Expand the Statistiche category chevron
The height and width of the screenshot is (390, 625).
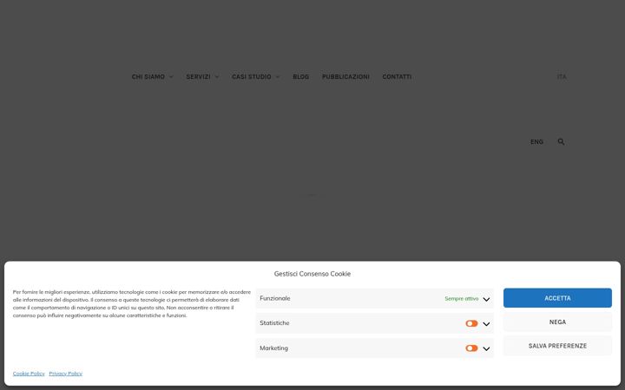[486, 324]
